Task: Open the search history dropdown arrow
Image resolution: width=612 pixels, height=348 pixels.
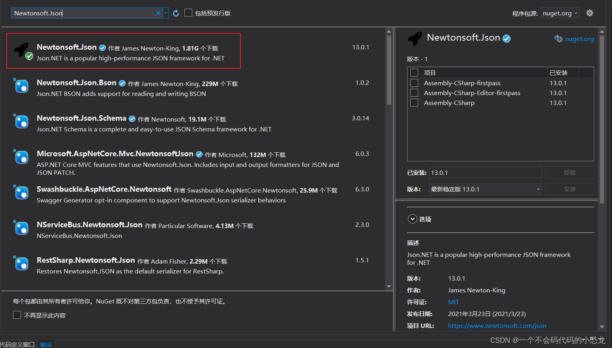Action: pos(166,13)
